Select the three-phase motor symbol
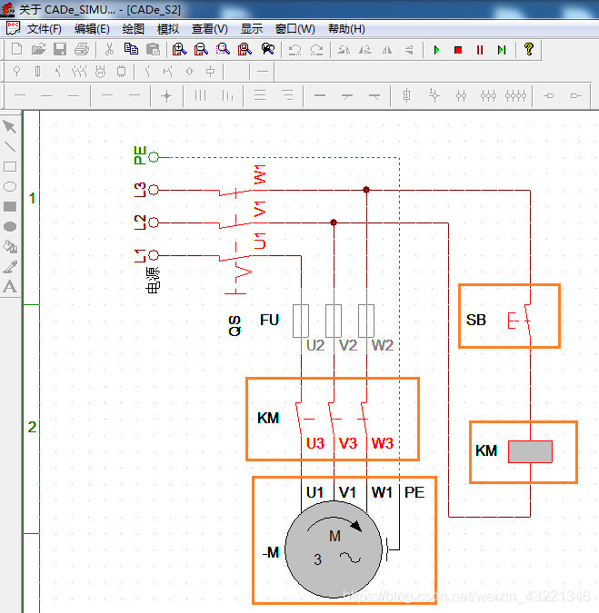Screen dimensions: 599x613 [x=334, y=549]
